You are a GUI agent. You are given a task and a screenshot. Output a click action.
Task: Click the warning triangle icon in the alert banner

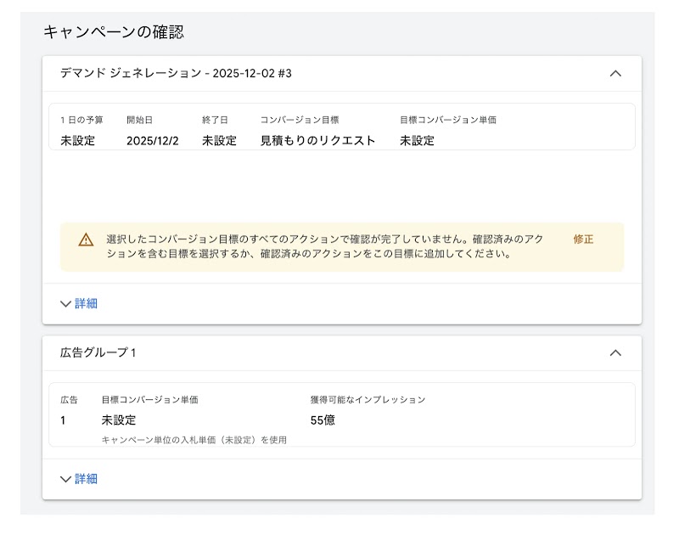(81, 240)
